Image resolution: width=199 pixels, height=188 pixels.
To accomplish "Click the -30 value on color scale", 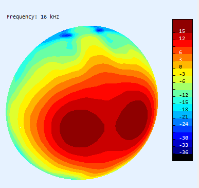I will tap(184, 138).
